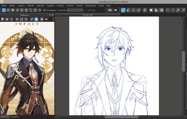This screenshot has width=187, height=119.
Task: Open the File(F) menu
Action: point(4,5)
